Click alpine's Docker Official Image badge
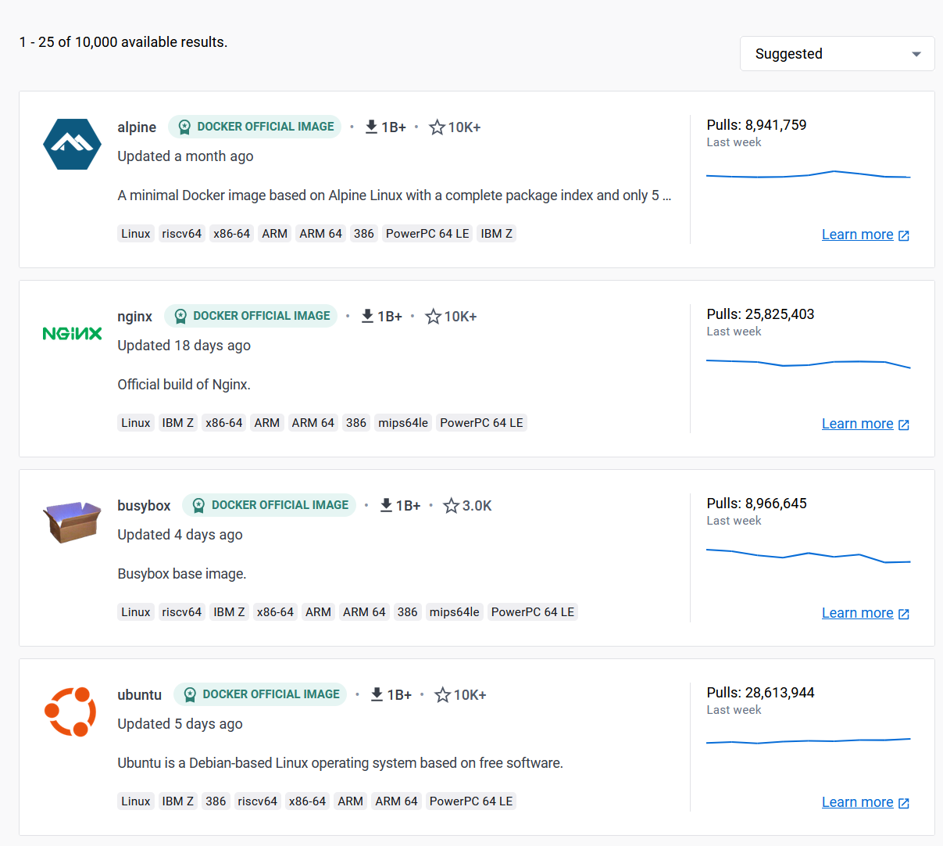 [x=255, y=127]
